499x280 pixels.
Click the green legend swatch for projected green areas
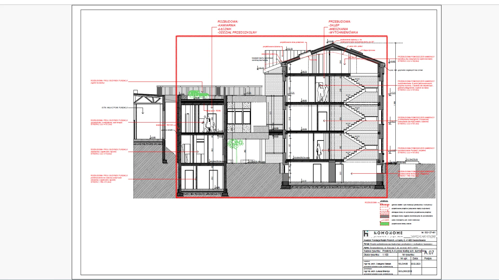pyautogui.click(x=384, y=223)
